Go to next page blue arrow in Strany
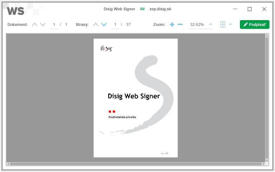275x172 pixels. 104,25
